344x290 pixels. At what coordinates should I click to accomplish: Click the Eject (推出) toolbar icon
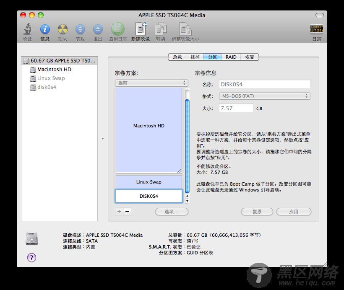98,29
